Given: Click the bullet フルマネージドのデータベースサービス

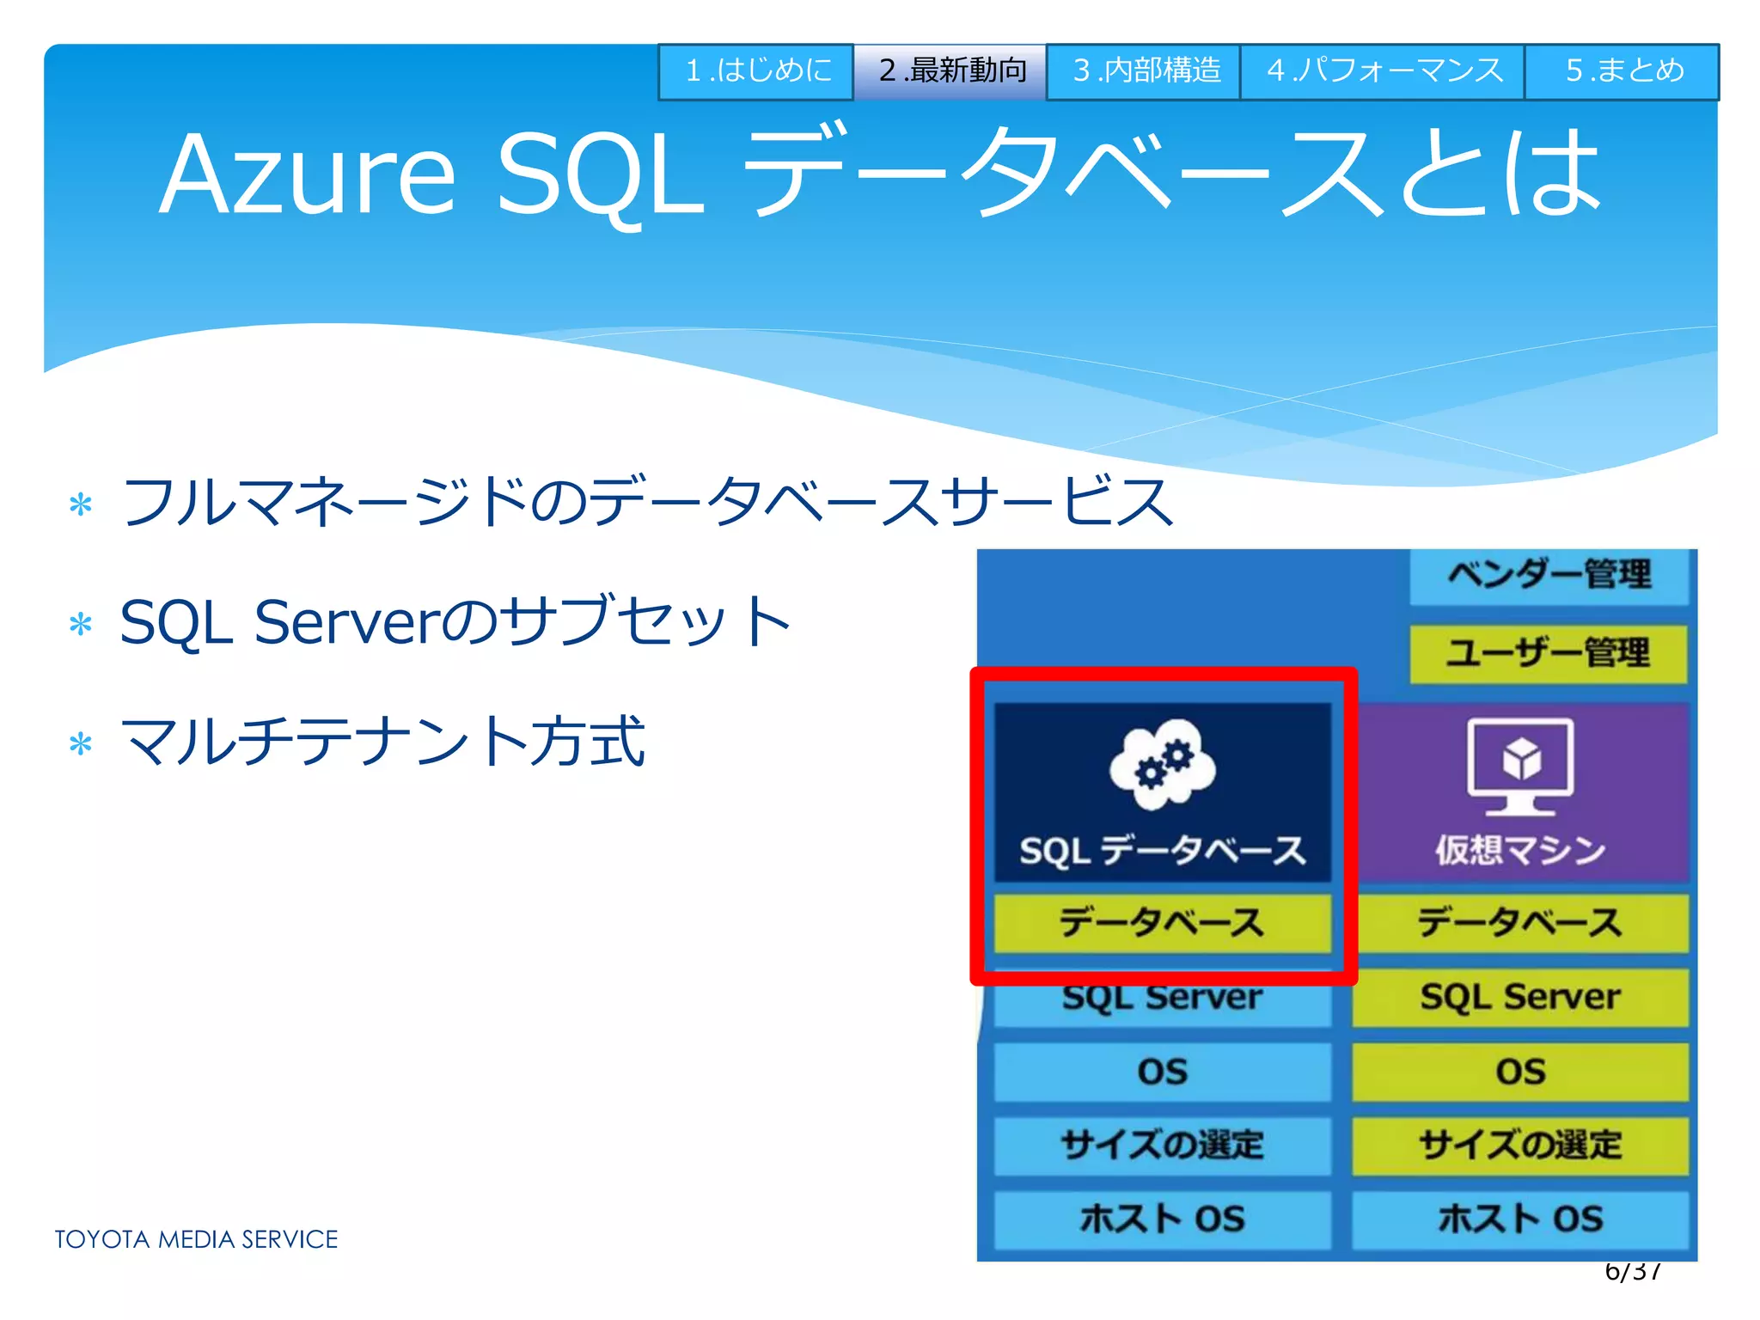Looking at the screenshot, I should (x=648, y=502).
